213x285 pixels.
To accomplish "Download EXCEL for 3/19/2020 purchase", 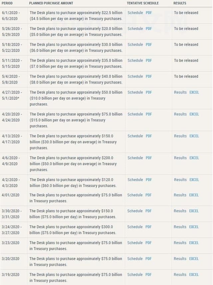I will click(194, 275).
